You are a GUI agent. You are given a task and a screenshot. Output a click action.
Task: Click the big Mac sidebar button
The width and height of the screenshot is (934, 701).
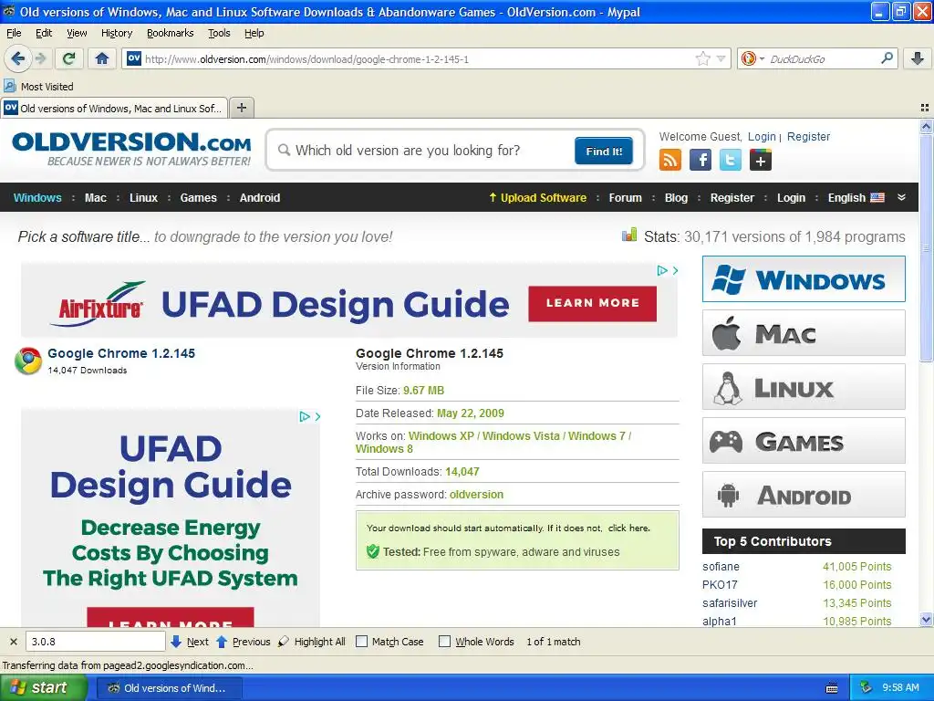(804, 332)
